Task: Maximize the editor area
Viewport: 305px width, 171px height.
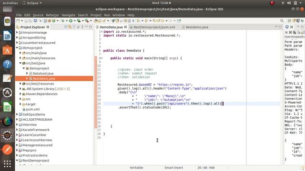Action: tap(280, 27)
